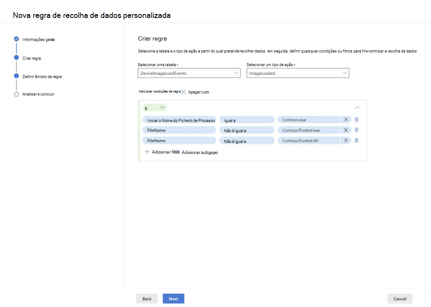Go to the Informações gerais step
431x307 pixels.
point(38,40)
